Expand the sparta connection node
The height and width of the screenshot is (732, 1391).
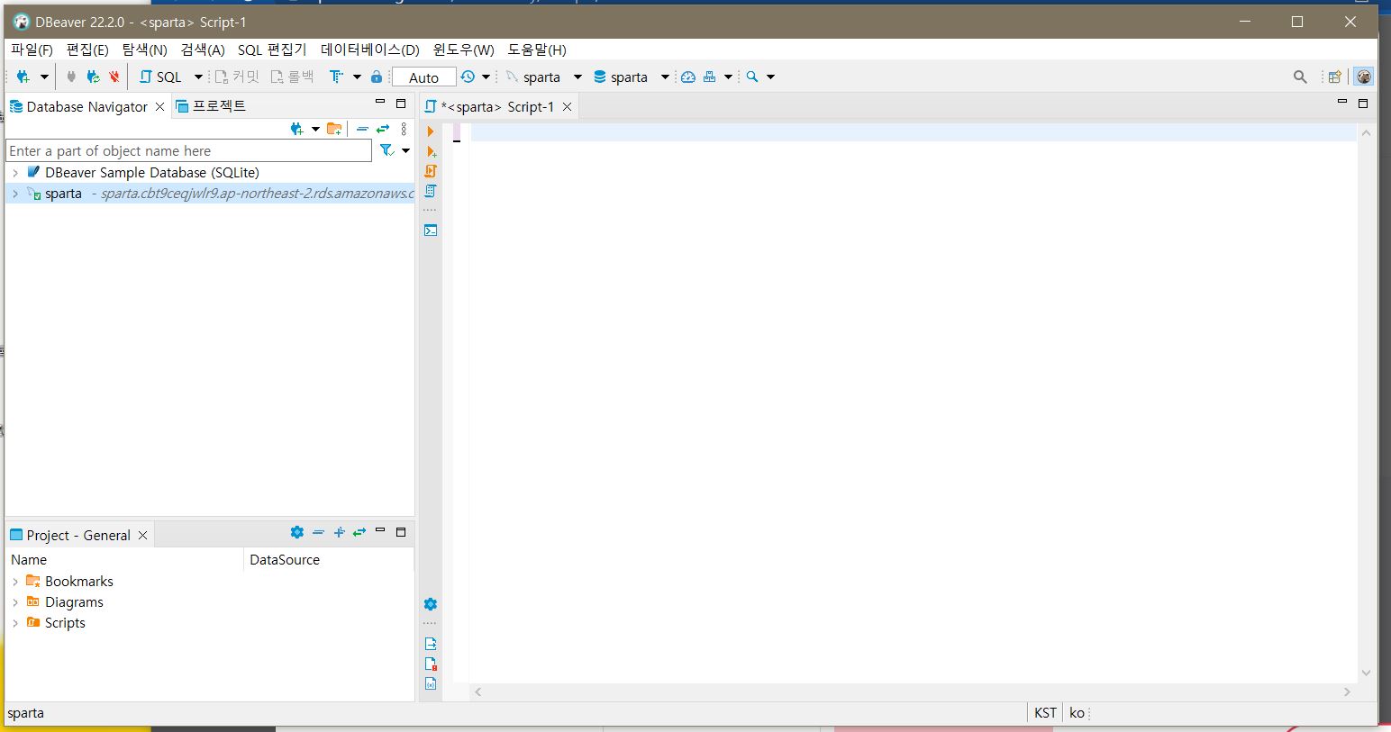15,194
